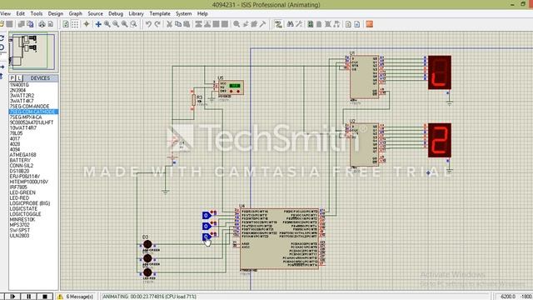Select DS18B20 in the devices list
This screenshot has width=533, height=300.
[33, 171]
